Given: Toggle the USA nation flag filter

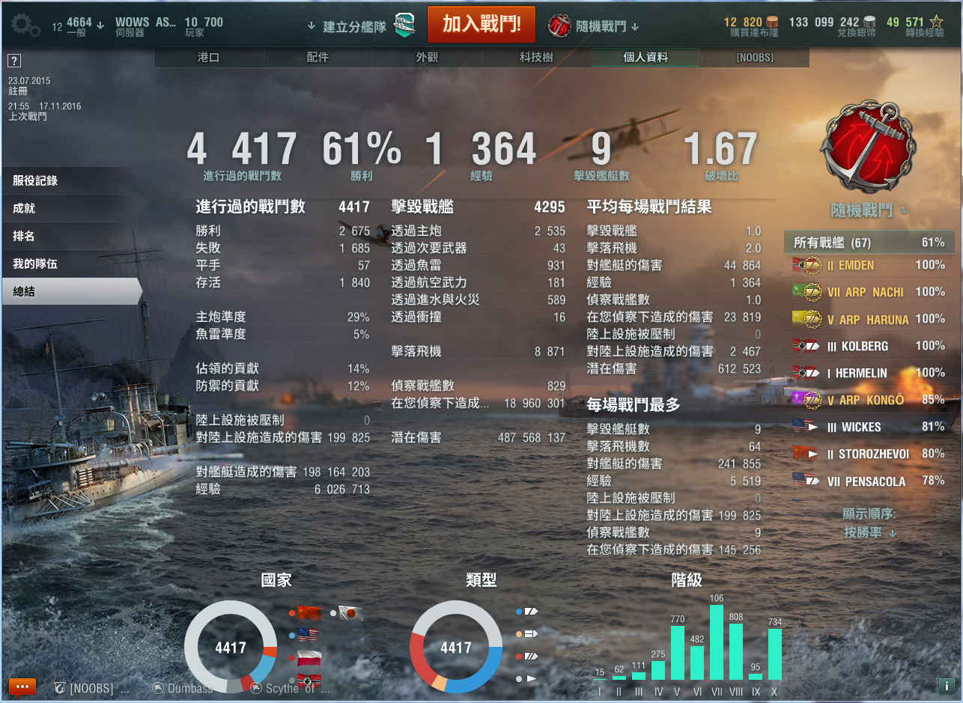Looking at the screenshot, I should click(309, 635).
